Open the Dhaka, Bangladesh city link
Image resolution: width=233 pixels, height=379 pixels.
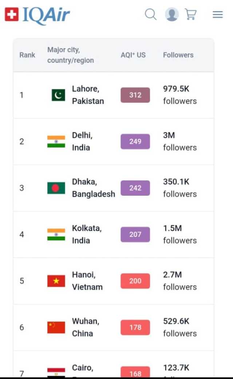pyautogui.click(x=93, y=188)
